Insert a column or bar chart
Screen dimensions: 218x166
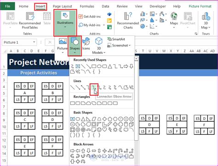[143, 14]
